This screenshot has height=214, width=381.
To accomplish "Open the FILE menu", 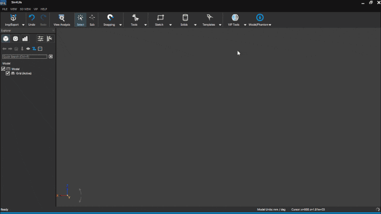I will tap(5, 9).
